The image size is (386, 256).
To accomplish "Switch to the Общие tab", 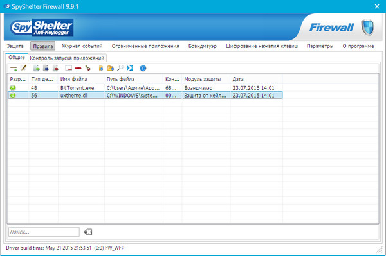I will pos(17,58).
